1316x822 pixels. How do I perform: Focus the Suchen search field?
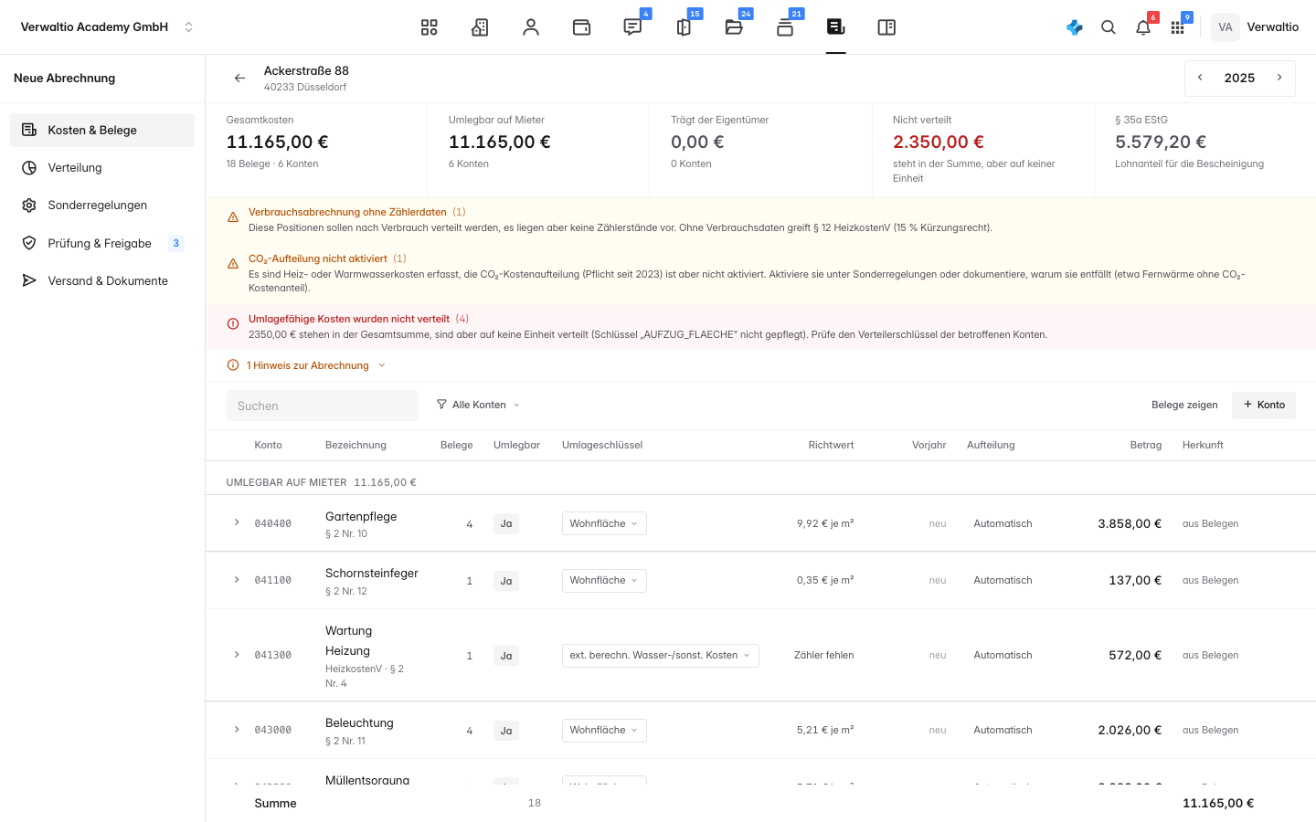tap(323, 406)
